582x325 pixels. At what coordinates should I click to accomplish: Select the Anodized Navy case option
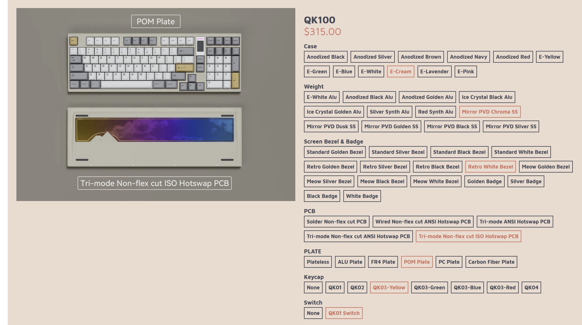[x=468, y=57]
